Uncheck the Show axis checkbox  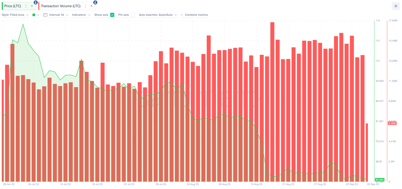pyautogui.click(x=112, y=15)
